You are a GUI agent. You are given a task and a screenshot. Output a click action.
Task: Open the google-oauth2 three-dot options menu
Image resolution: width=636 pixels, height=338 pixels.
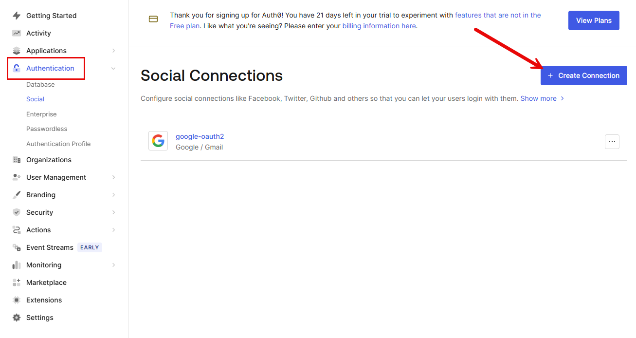(x=612, y=142)
